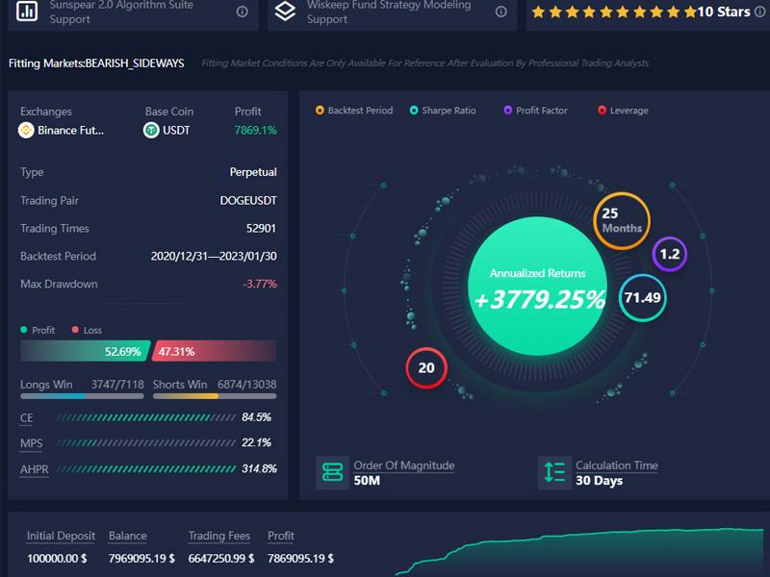Viewport: 770px width, 577px height.
Task: Click the Calculation Time icon
Action: [x=554, y=472]
